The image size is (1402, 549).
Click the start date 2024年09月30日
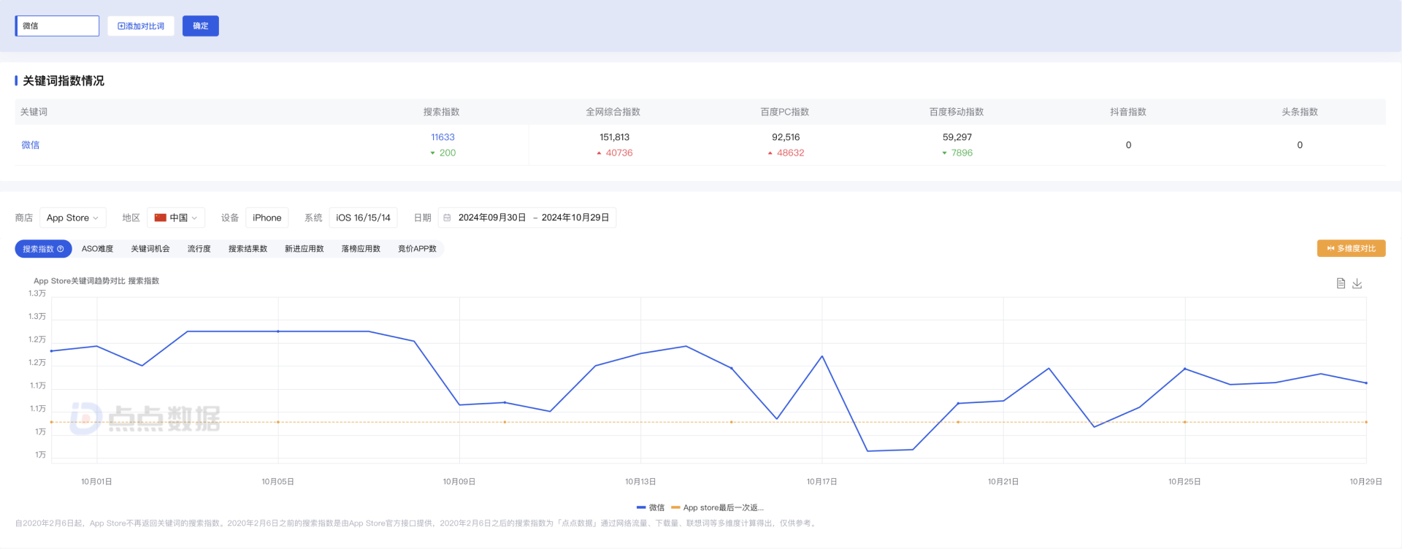(492, 218)
